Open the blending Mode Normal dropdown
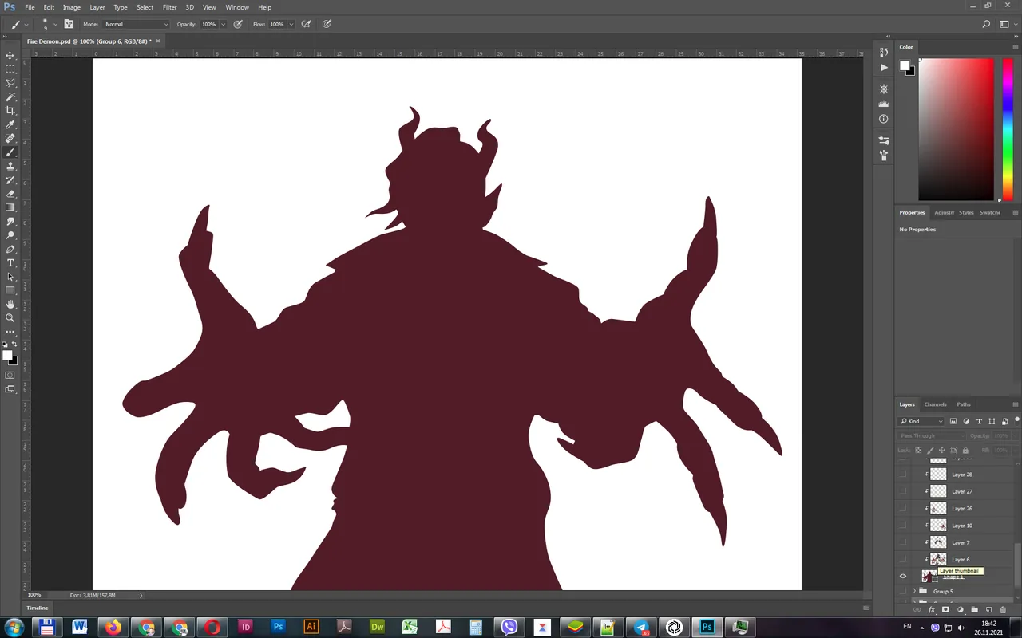 tap(137, 25)
